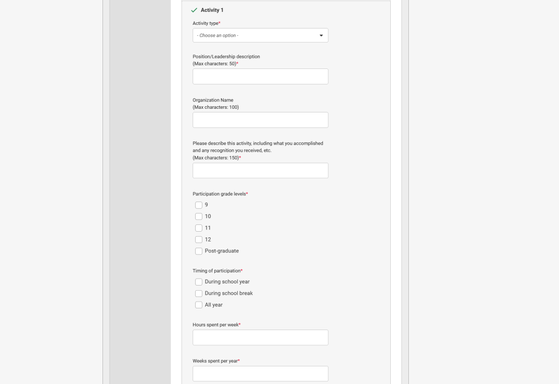Click the Activity type dropdown arrow
Screen dimensions: 559x384
click(321, 36)
